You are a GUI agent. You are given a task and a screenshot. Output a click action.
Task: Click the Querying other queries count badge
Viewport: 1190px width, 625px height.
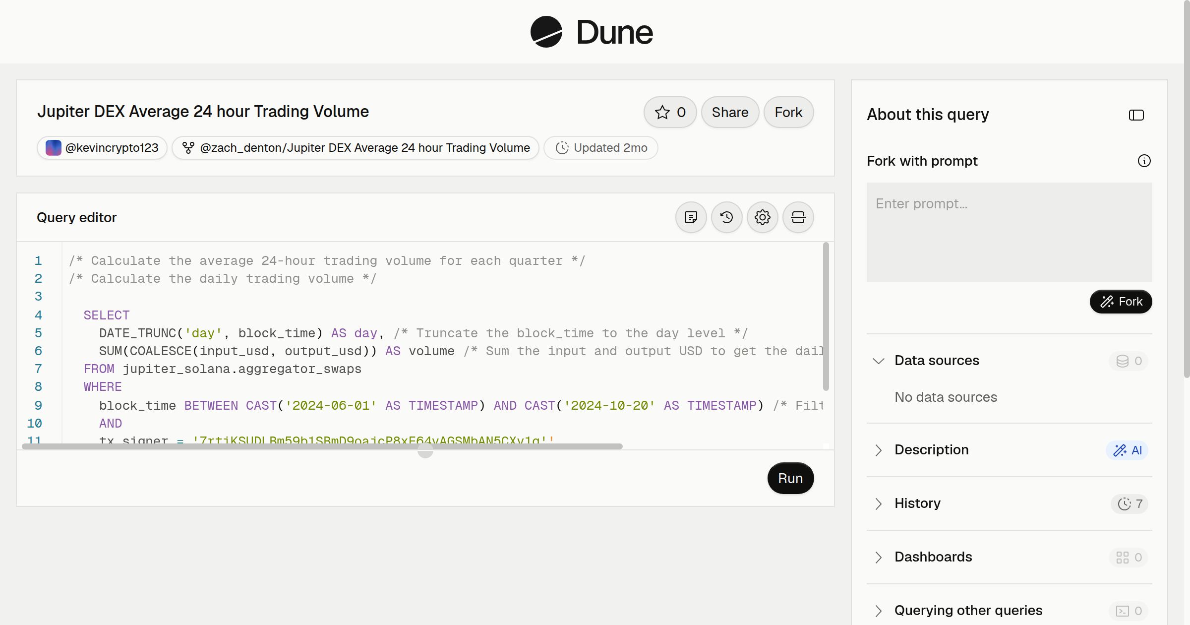pyautogui.click(x=1129, y=611)
